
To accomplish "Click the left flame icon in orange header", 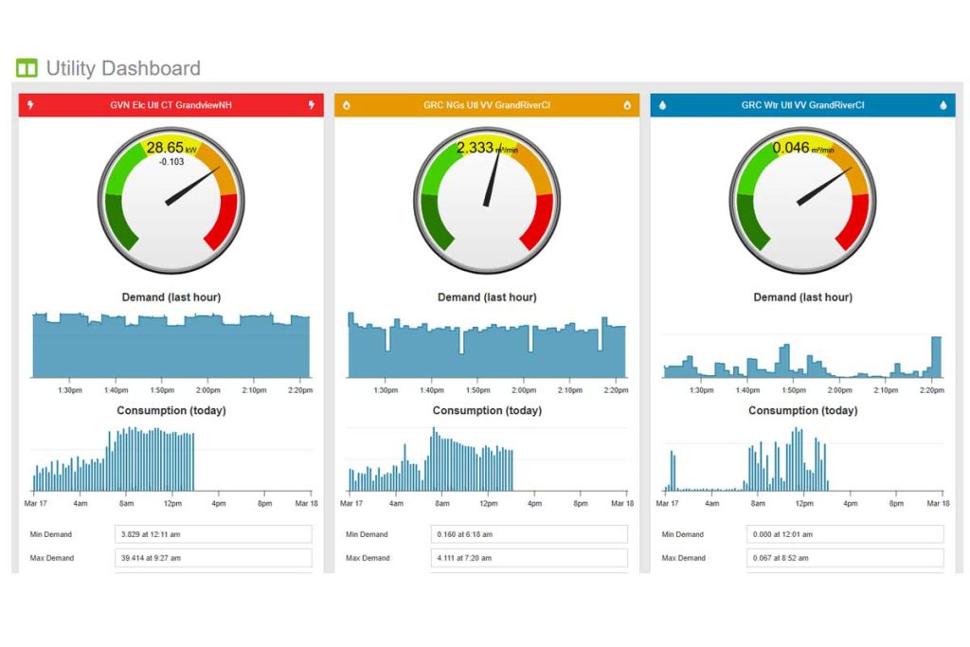I will tap(347, 105).
